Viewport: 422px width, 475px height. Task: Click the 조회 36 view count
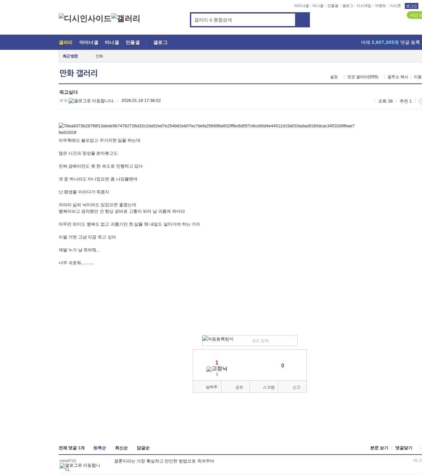(385, 101)
